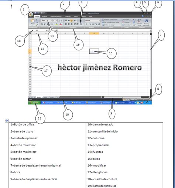Apply currency number format icon
This screenshot has height=188, width=175.
point(86,24)
